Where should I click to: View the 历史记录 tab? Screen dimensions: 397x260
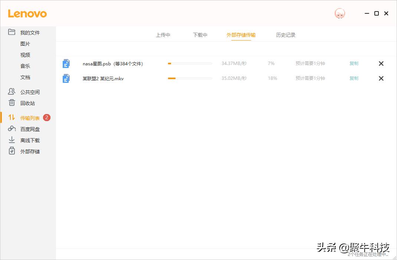click(x=285, y=35)
